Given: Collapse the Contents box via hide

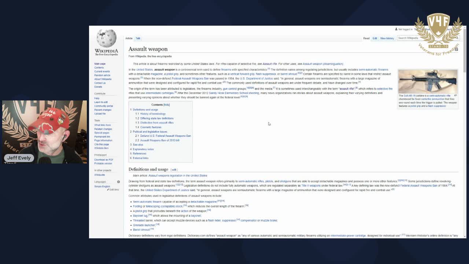Looking at the screenshot, I should click(166, 105).
